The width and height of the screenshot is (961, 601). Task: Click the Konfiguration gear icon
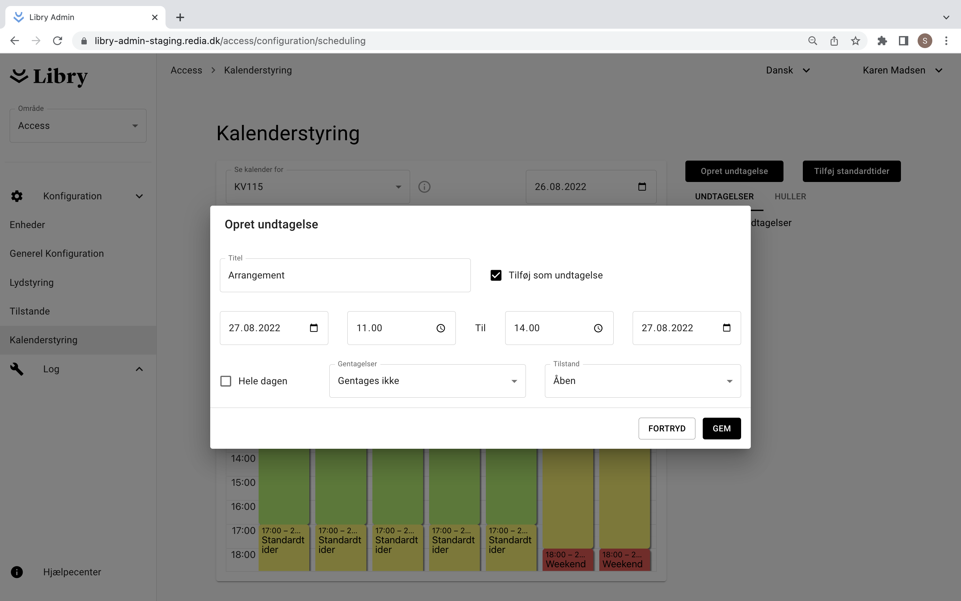pos(17,196)
